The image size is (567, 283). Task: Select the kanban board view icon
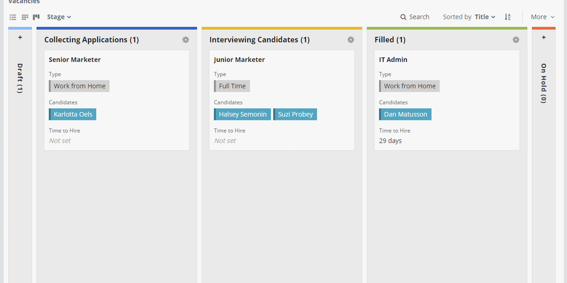pos(37,17)
